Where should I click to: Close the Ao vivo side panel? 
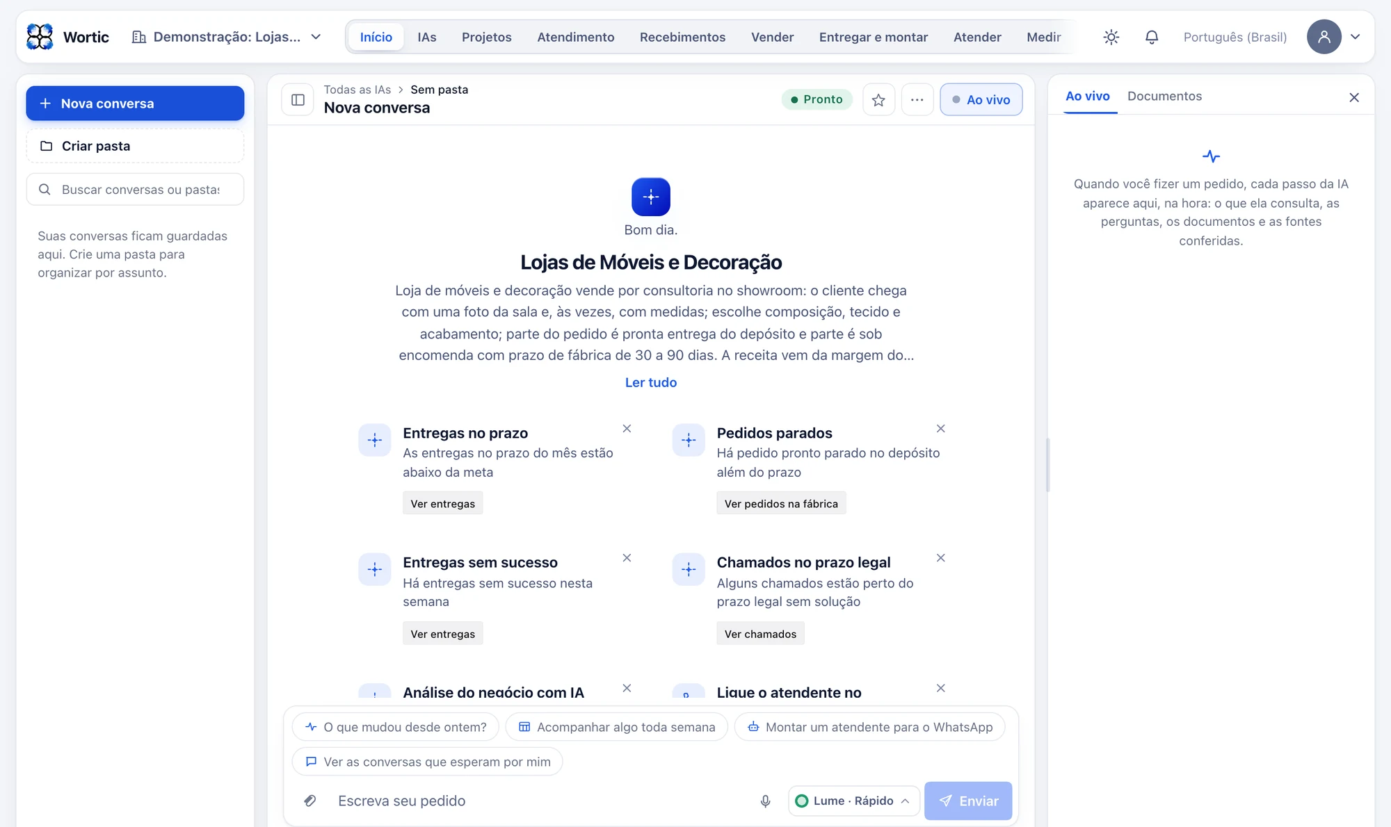1353,97
